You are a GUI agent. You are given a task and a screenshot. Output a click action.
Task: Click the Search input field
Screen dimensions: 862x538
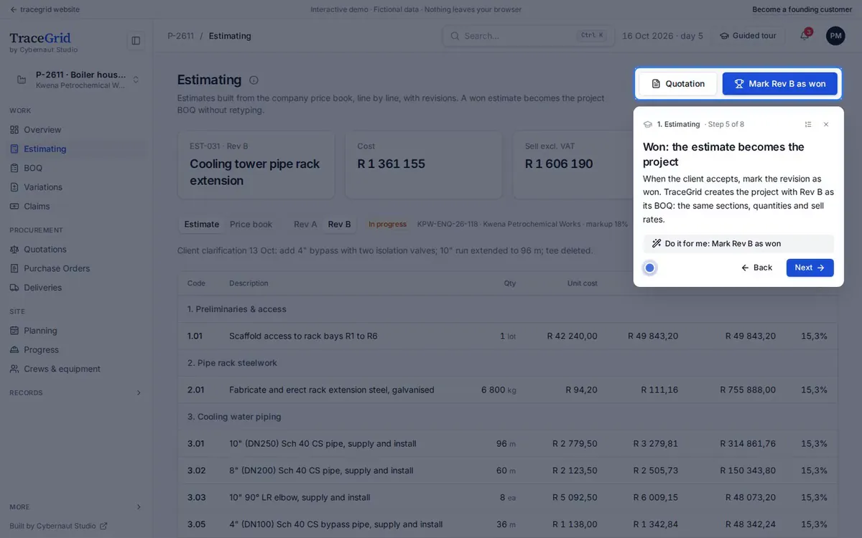point(528,36)
